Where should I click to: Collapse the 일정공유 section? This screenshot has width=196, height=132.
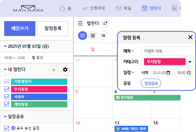click(5, 116)
